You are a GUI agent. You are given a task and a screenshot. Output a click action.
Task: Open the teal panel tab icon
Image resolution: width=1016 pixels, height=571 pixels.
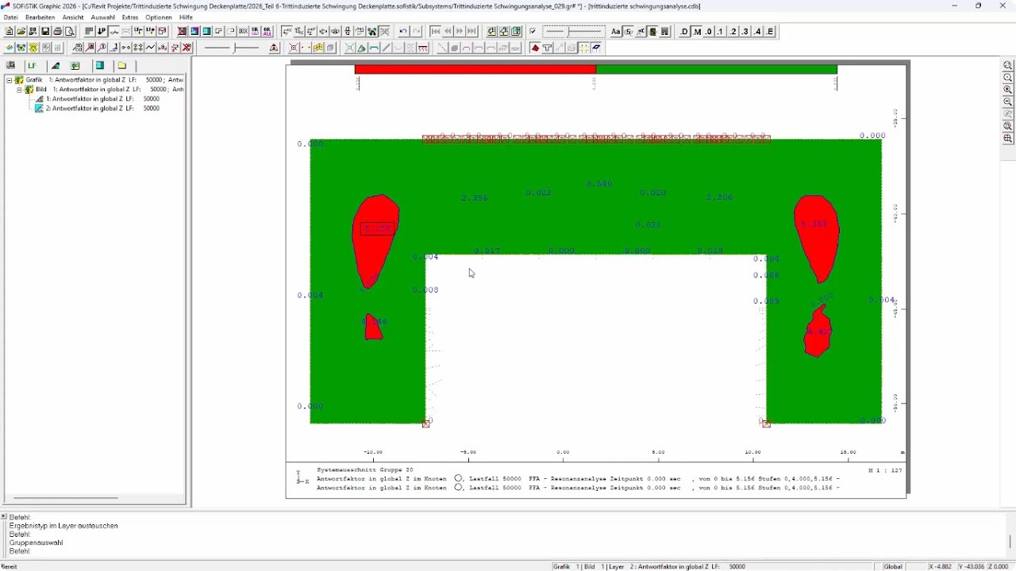click(100, 66)
